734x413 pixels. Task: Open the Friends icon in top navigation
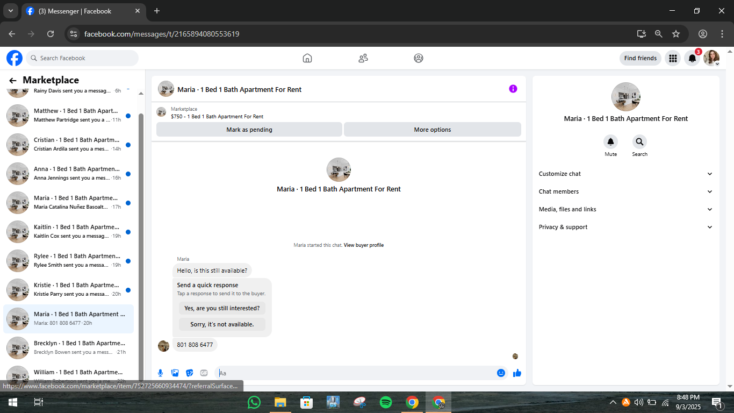363,58
